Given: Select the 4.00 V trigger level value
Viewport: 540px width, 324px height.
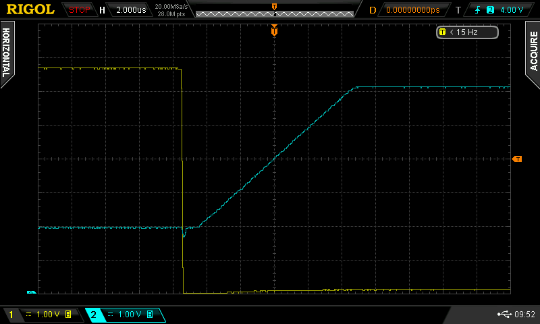Looking at the screenshot, I should point(512,10).
